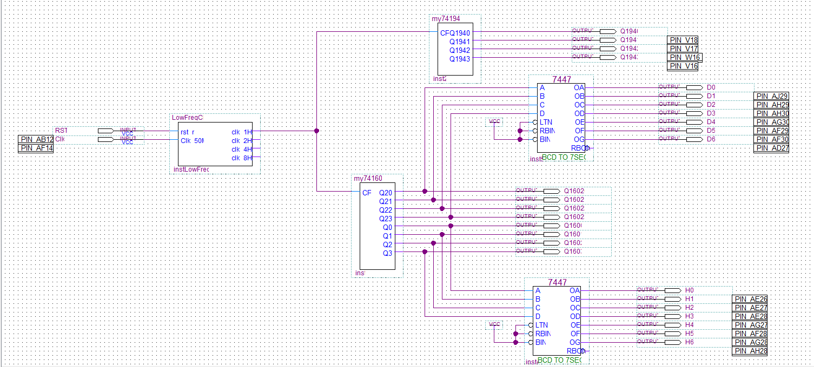The image size is (814, 367).
Task: Click the clk_1H port on LowFreqC
Action: [x=242, y=132]
